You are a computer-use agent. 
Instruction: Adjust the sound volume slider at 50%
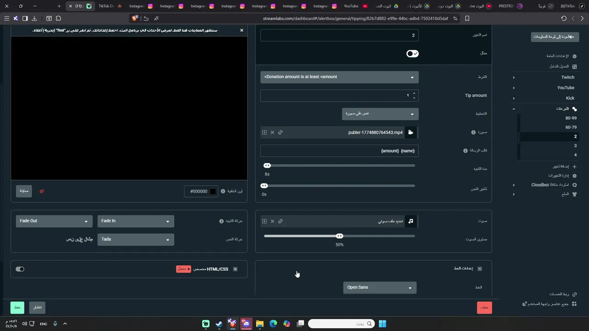[x=340, y=236]
